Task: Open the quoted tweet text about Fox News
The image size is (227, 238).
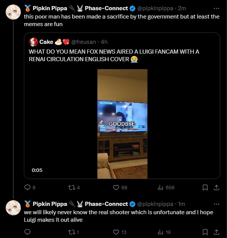Action: coord(114,56)
